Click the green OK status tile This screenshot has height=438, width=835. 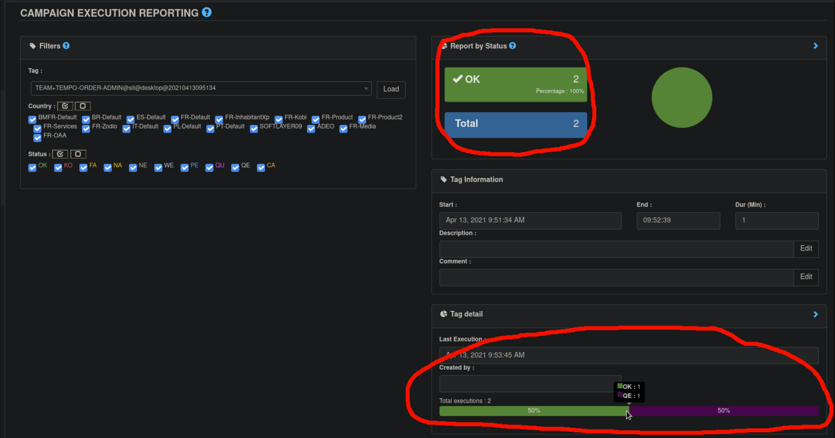pyautogui.click(x=516, y=85)
